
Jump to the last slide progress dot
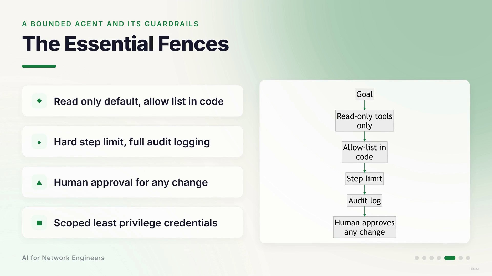click(468, 258)
